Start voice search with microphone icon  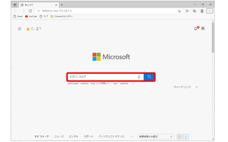click(139, 77)
